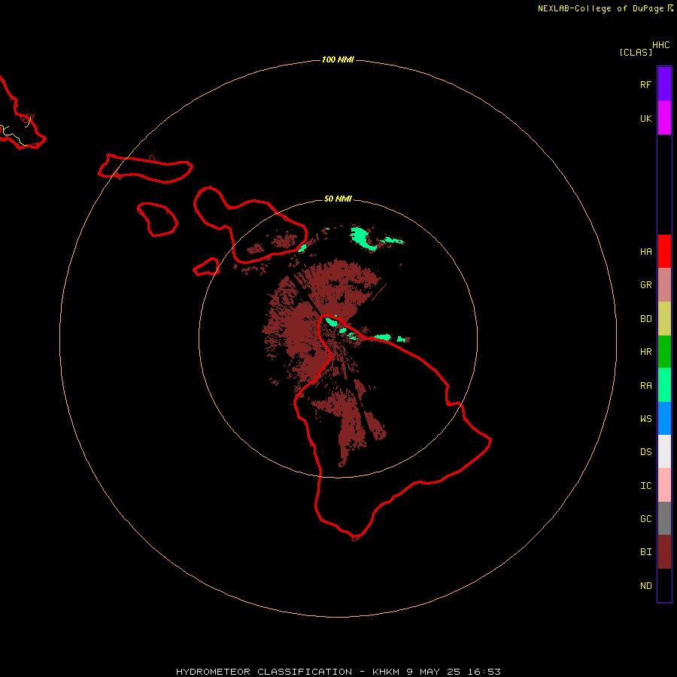Click the ND legend label
Image resolution: width=677 pixels, height=677 pixels.
pyautogui.click(x=645, y=586)
